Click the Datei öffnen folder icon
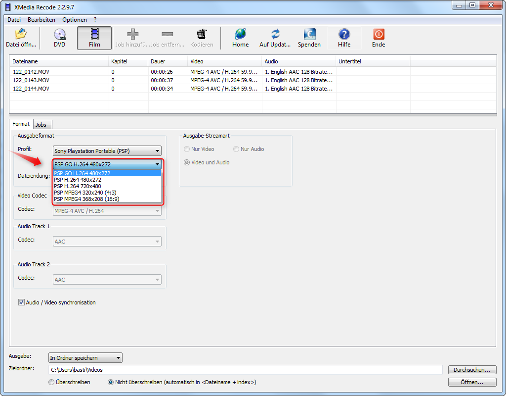 tap(21, 35)
